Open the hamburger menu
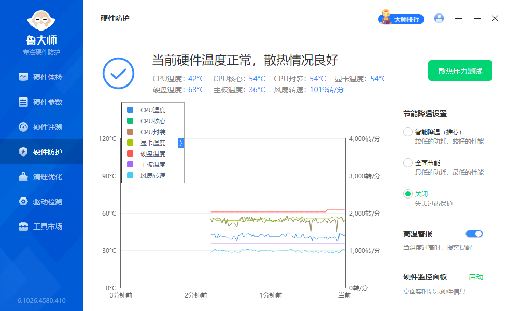Screen dimensions: 508x311 [x=458, y=18]
